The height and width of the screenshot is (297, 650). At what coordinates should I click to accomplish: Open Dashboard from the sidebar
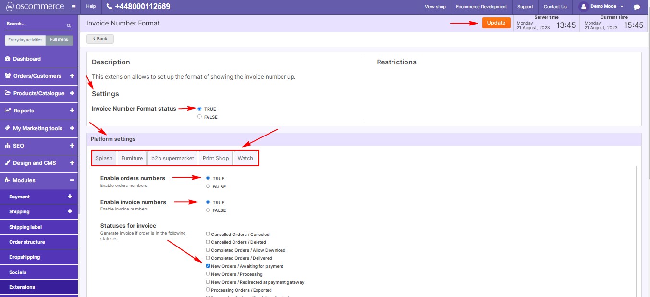pos(27,59)
